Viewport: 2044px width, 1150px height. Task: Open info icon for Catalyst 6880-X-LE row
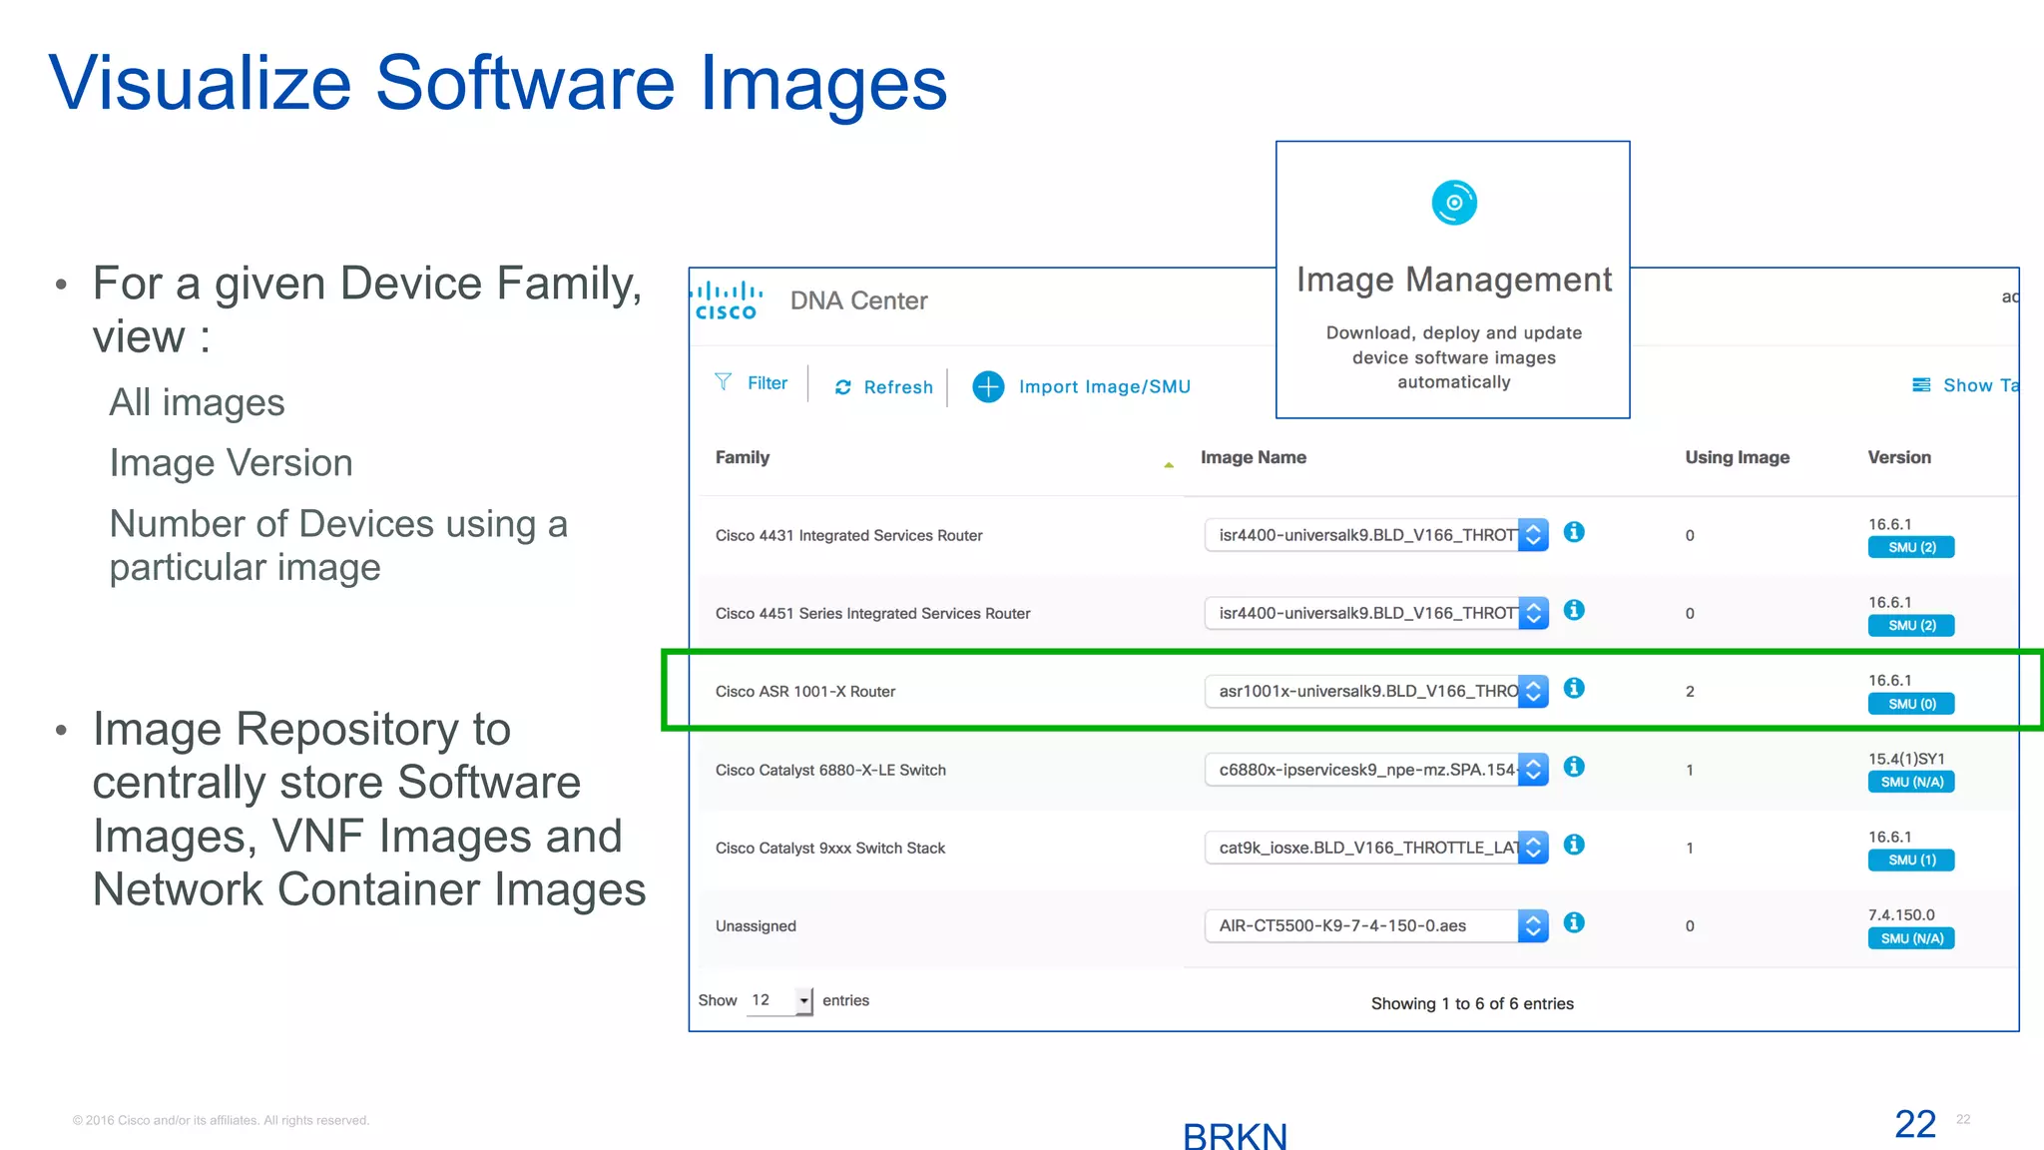(1574, 767)
